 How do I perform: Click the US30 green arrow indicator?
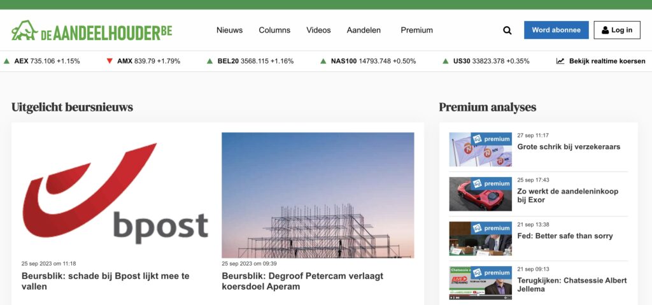pyautogui.click(x=446, y=61)
